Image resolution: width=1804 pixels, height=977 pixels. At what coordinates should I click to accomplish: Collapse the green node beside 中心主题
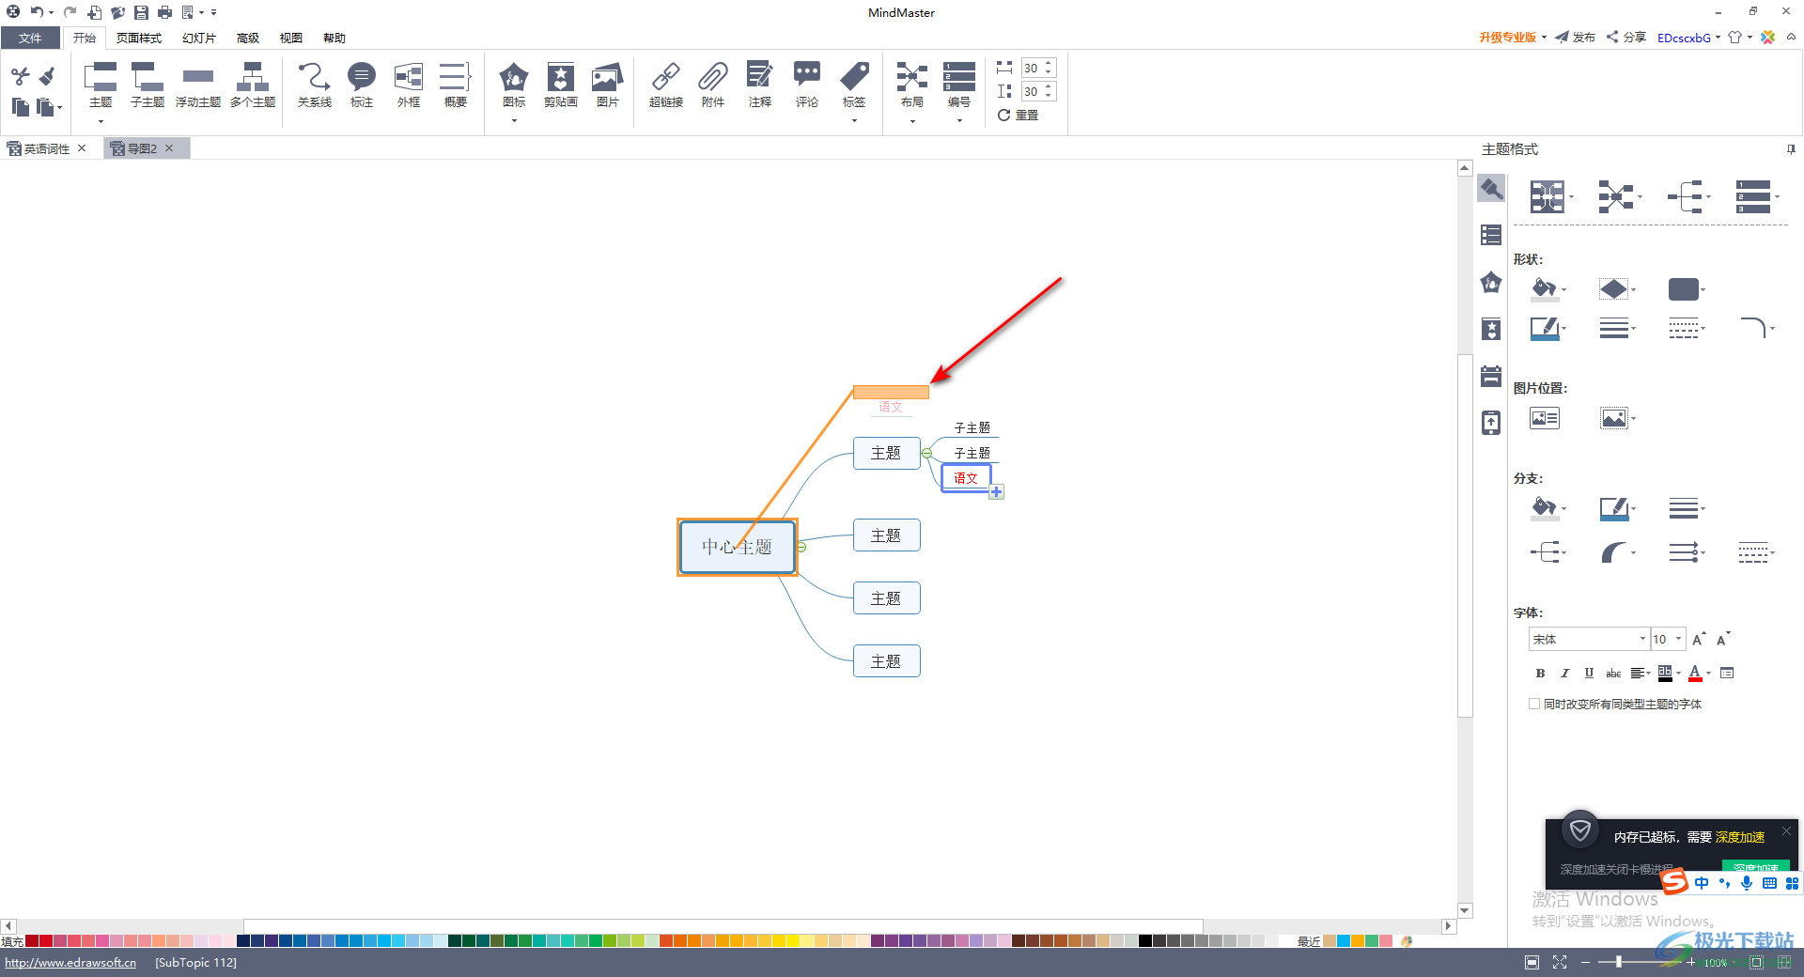click(x=801, y=547)
